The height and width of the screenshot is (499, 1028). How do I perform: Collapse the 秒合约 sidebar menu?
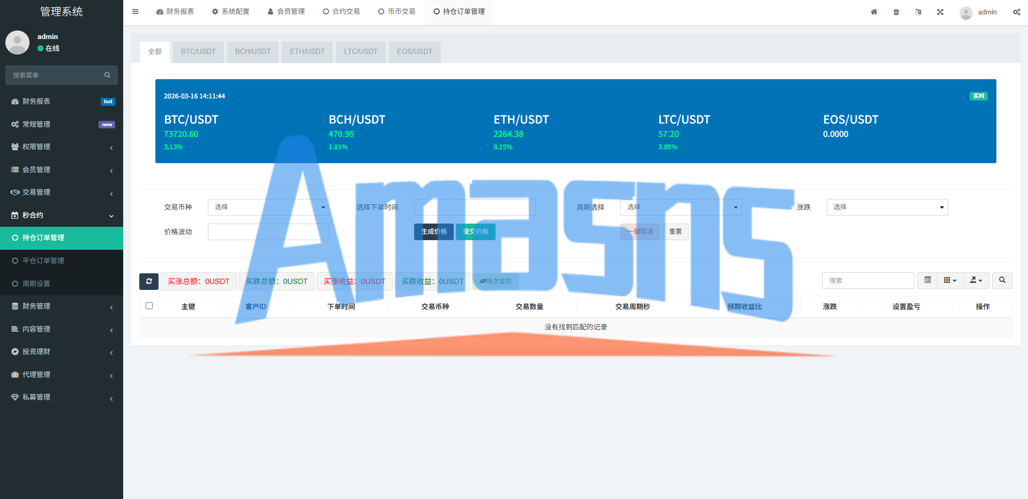point(62,215)
